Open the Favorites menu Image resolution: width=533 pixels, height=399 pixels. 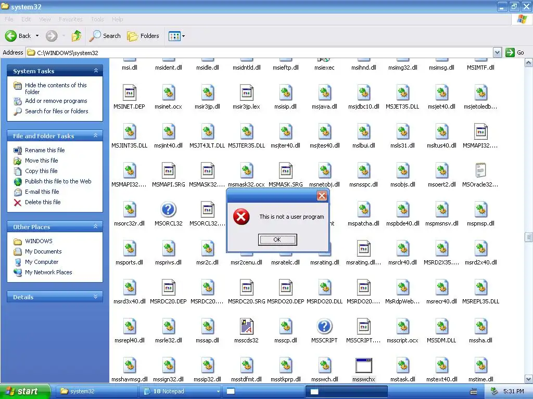[71, 19]
